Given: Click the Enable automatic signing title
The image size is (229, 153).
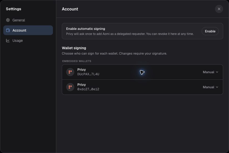Looking at the screenshot, I should point(85,29).
